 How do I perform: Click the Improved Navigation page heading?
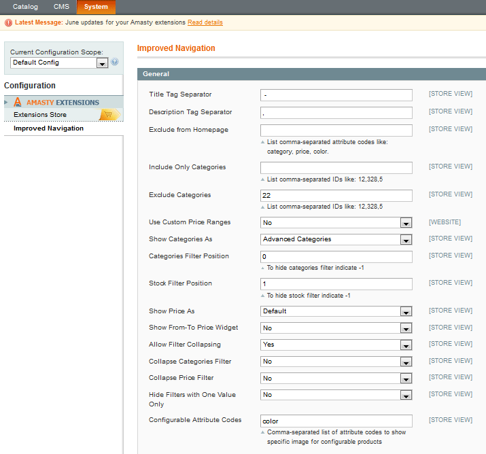pyautogui.click(x=176, y=48)
